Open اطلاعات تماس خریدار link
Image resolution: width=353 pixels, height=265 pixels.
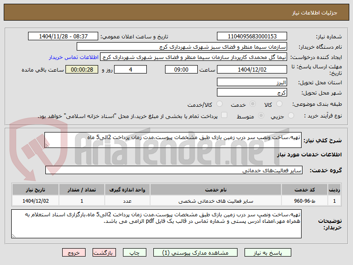click(x=73, y=57)
